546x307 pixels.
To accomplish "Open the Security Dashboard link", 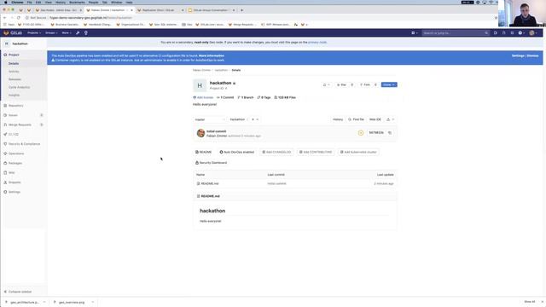I will 211,163.
